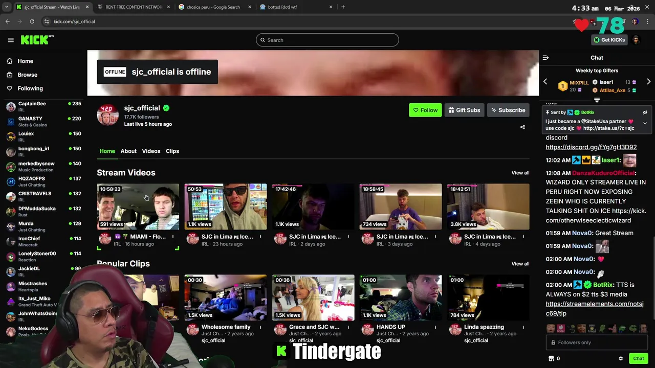The height and width of the screenshot is (368, 655).
Task: Open the Wholesome family clip
Action: 226,297
